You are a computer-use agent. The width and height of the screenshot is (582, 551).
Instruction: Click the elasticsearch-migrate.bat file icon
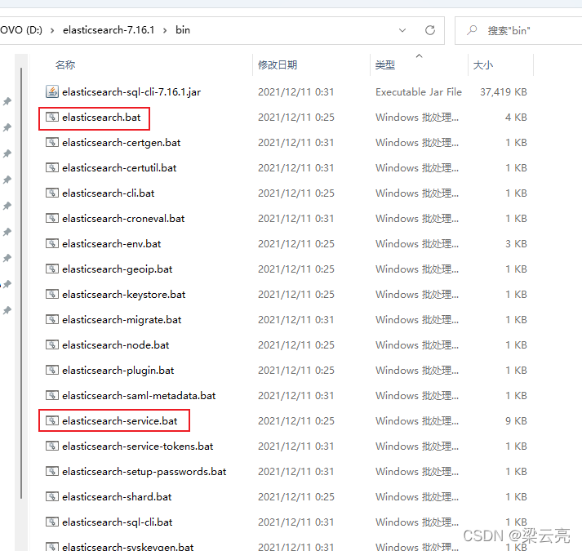[52, 319]
